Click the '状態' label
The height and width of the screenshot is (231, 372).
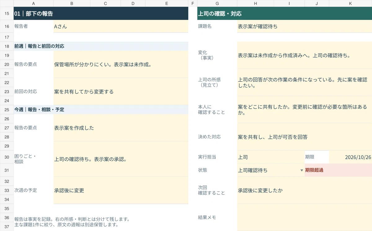tap(202, 170)
